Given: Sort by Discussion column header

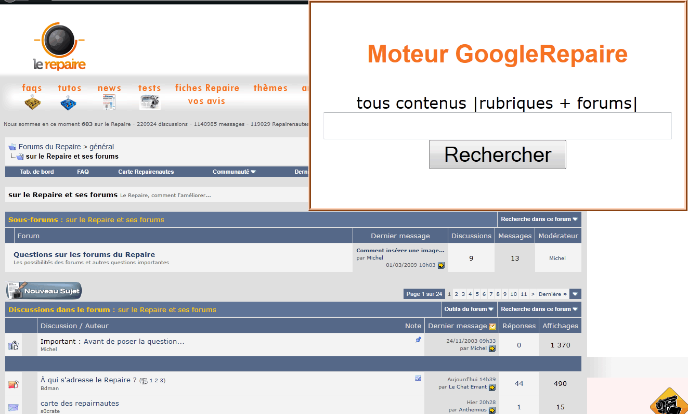Looking at the screenshot, I should pyautogui.click(x=59, y=326).
